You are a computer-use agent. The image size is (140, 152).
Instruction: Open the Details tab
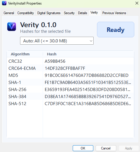point(83,13)
